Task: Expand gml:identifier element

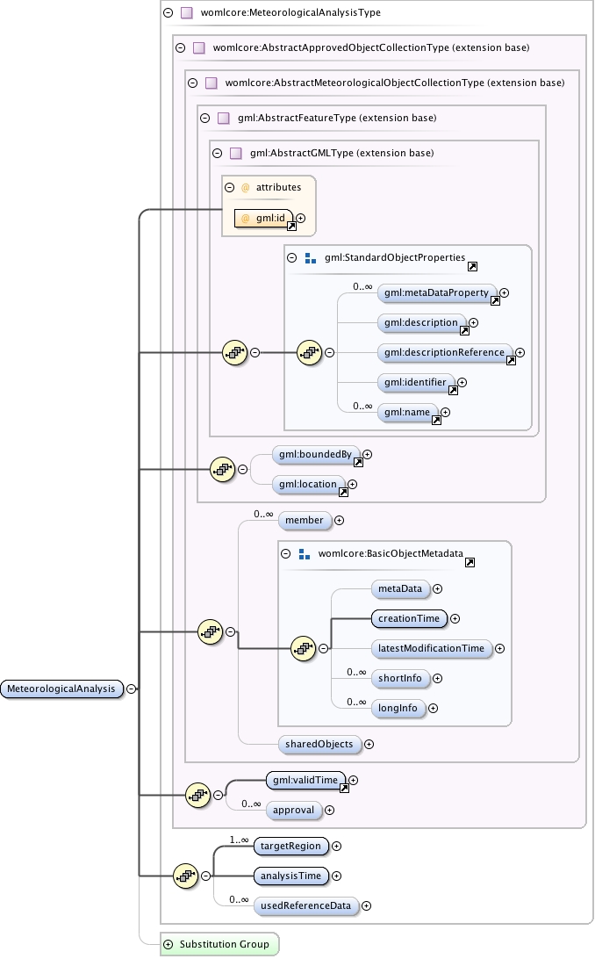Action: click(462, 382)
